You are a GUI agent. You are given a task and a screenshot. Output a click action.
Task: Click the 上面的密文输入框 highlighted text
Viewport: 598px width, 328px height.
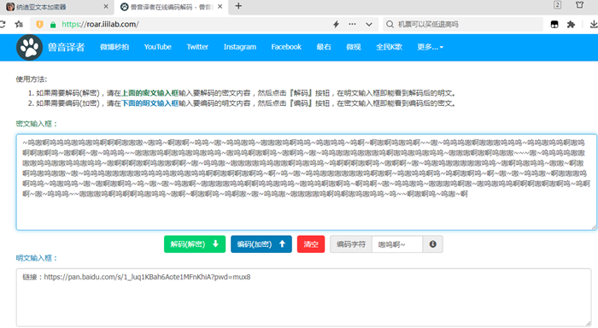click(149, 93)
